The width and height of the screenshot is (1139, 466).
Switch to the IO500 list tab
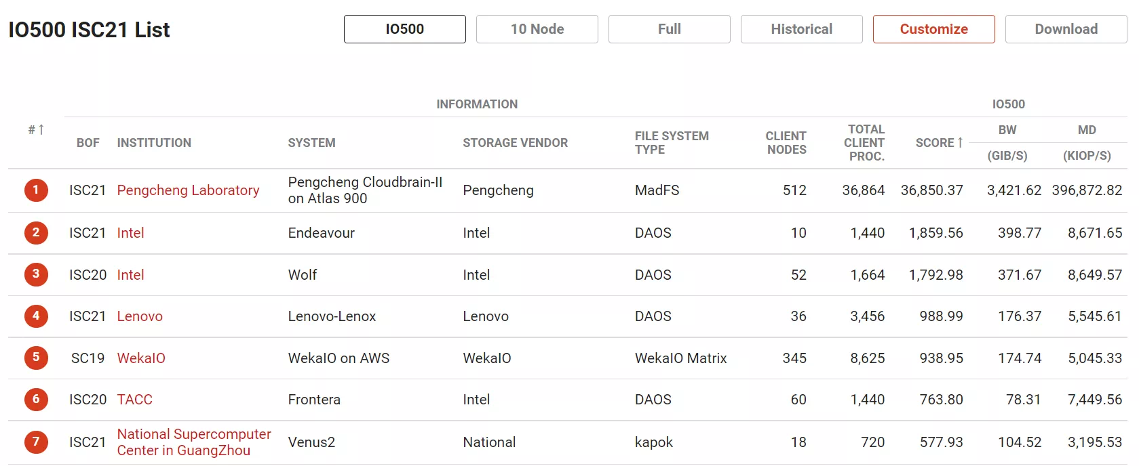405,29
